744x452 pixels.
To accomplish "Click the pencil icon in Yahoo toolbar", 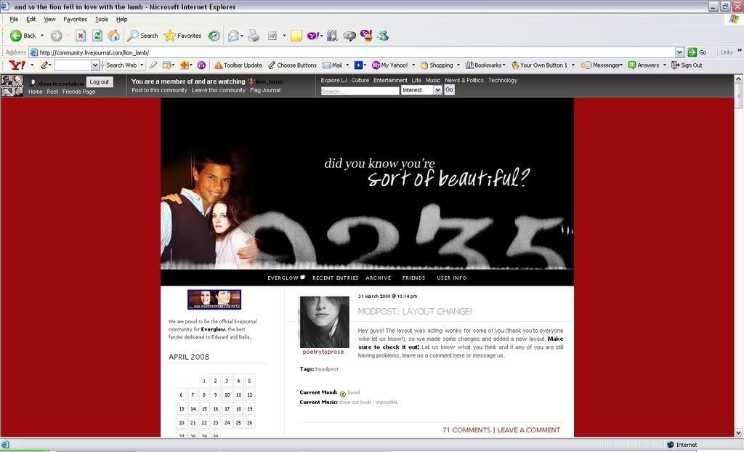I will pyautogui.click(x=44, y=65).
